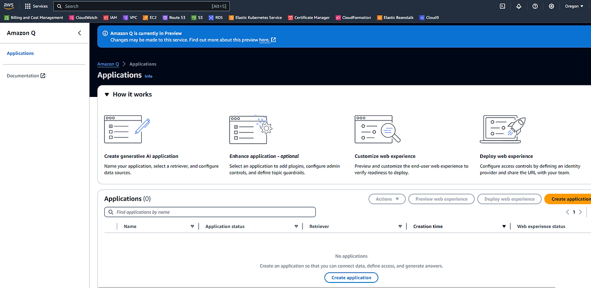Click the Deploy web experience button
The height and width of the screenshot is (288, 591).
pos(509,199)
